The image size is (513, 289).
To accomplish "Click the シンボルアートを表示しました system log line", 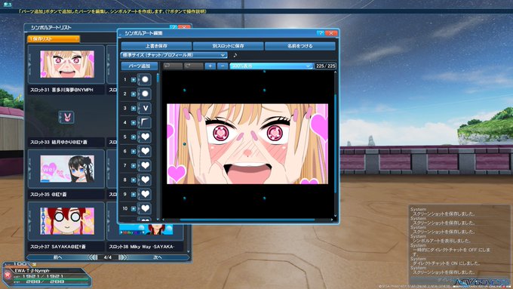I will click(x=441, y=241).
